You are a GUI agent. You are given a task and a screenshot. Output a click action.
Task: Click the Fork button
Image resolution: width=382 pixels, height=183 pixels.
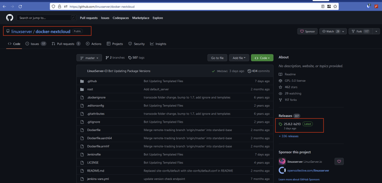tap(361, 31)
